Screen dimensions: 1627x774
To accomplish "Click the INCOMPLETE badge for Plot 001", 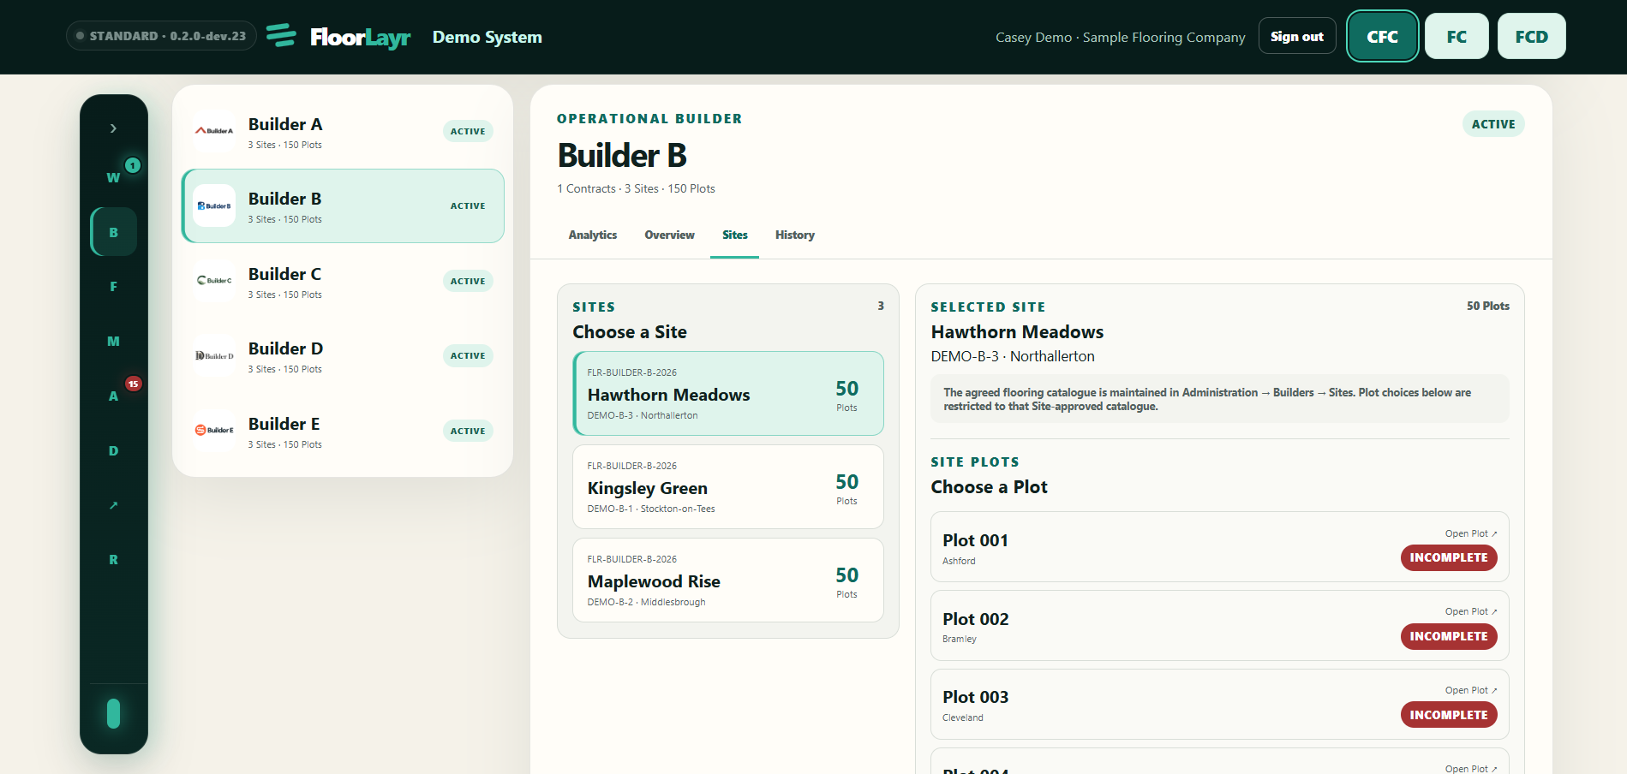I will (x=1449, y=557).
